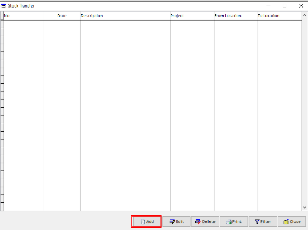
Task: Click the scrollbar up arrow
Action: (x=304, y=15)
